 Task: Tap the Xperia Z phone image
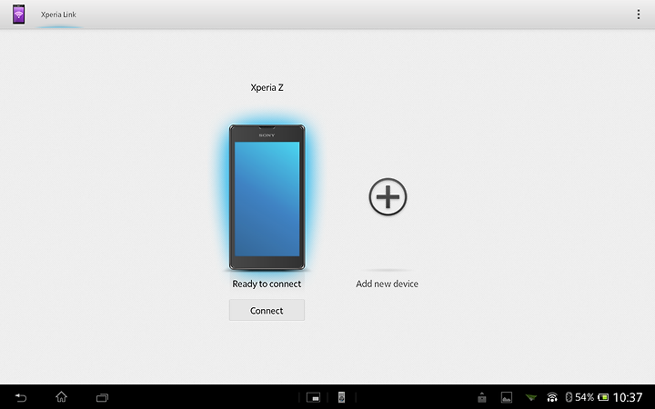(267, 197)
